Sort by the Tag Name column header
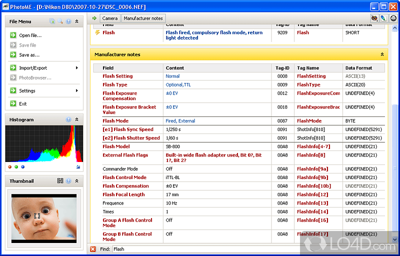This screenshot has width=400, height=256. (318, 68)
